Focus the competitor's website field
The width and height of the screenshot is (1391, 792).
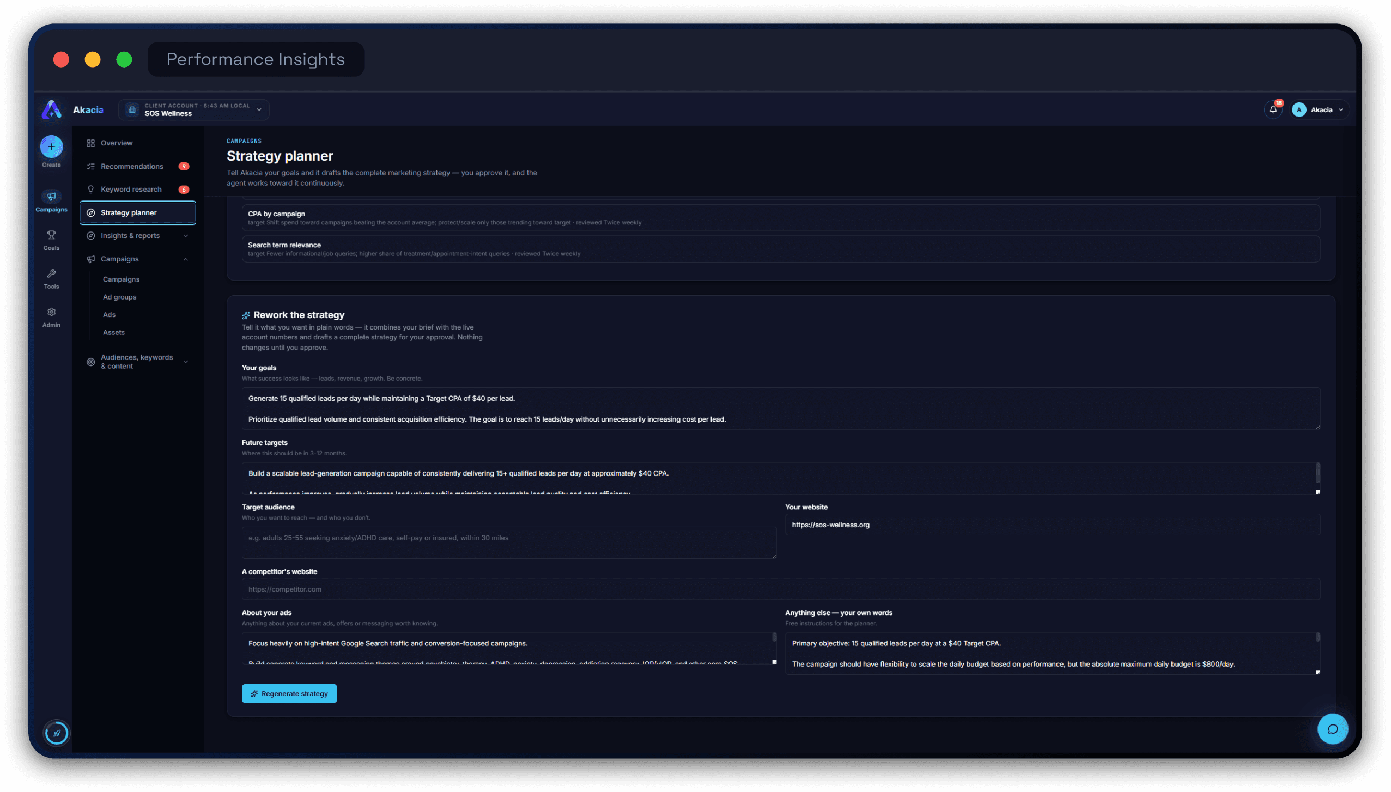point(781,589)
